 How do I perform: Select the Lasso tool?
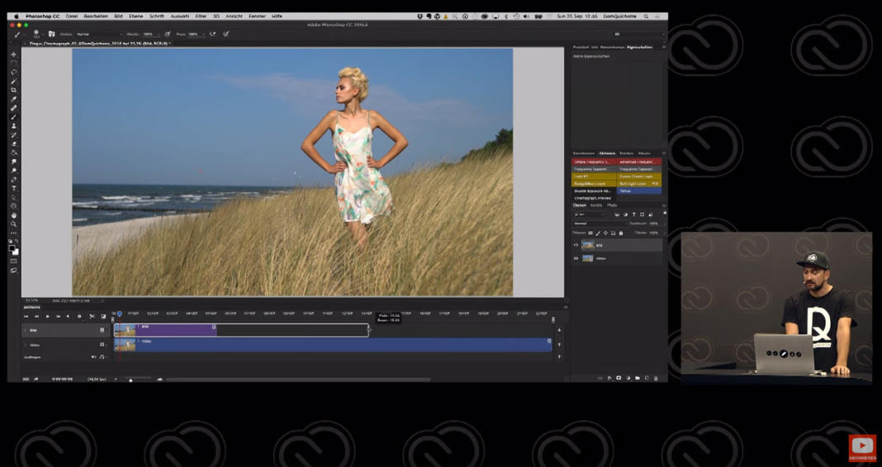pos(13,73)
